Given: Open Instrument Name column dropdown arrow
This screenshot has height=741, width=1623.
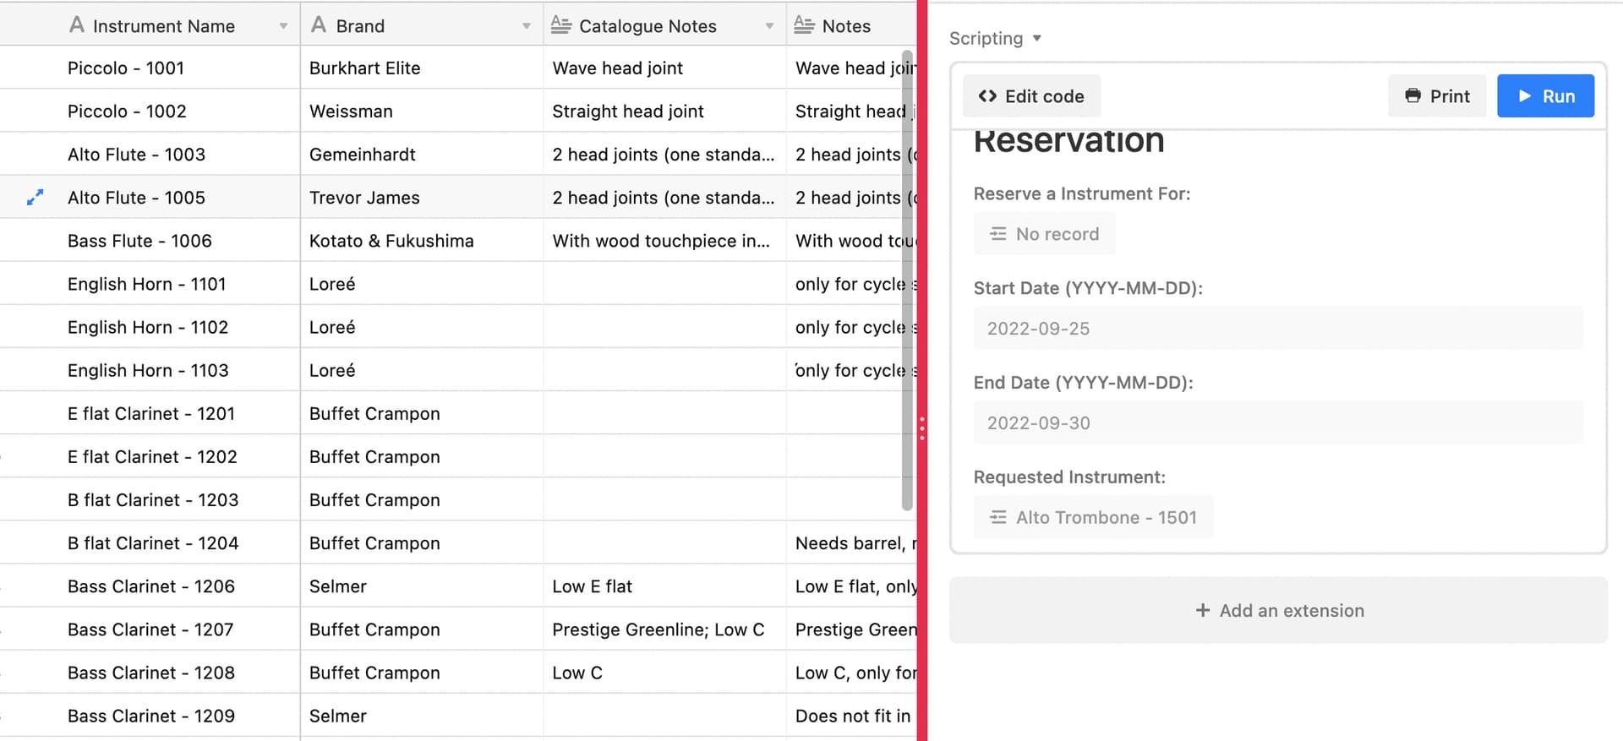Looking at the screenshot, I should pyautogui.click(x=283, y=26).
